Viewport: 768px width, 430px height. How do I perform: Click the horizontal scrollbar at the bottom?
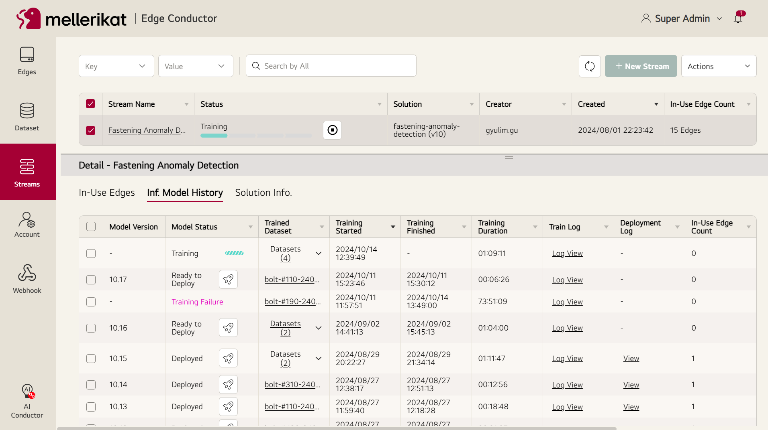(x=337, y=428)
